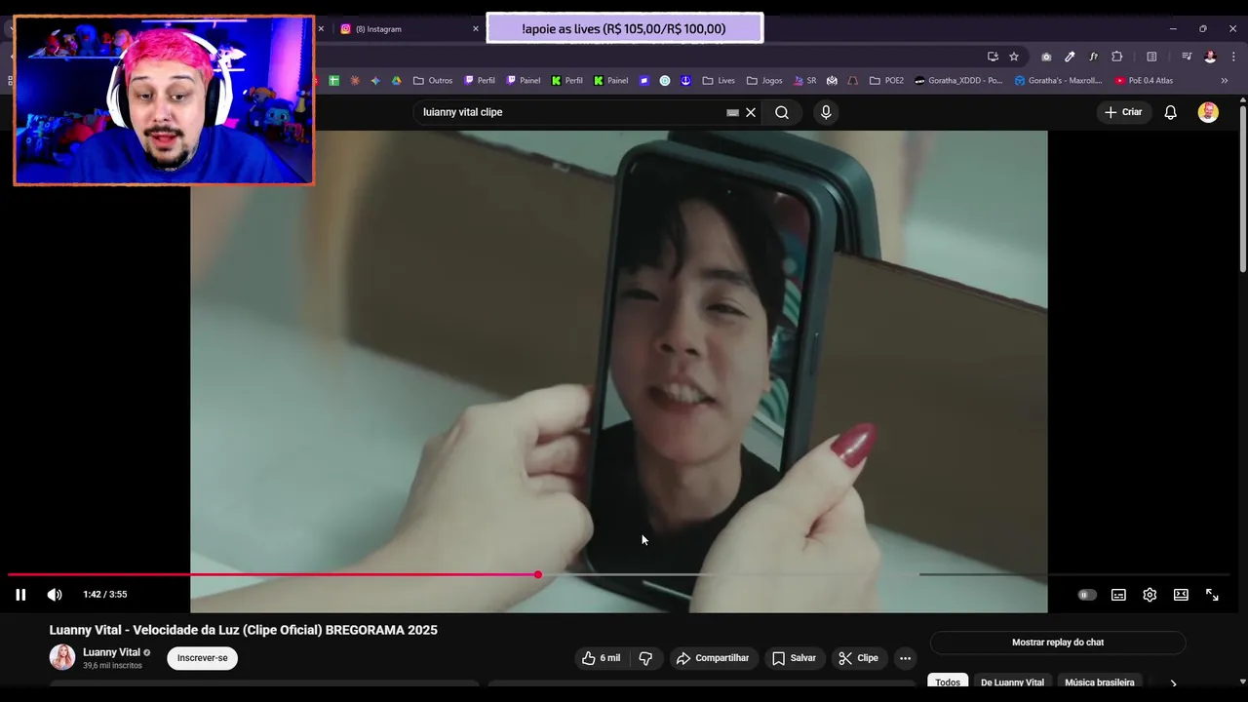Open Goratha's Maxroll bookmark

[1058, 81]
